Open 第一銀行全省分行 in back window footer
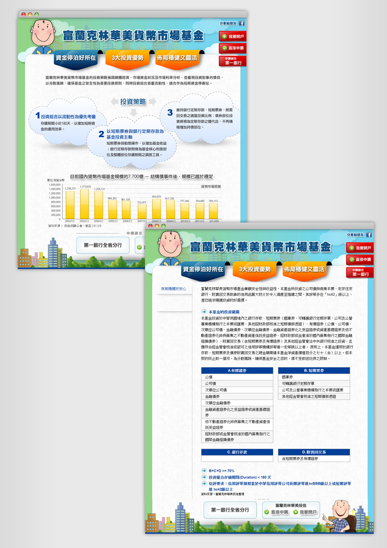This screenshot has height=548, width=387. tap(103, 245)
